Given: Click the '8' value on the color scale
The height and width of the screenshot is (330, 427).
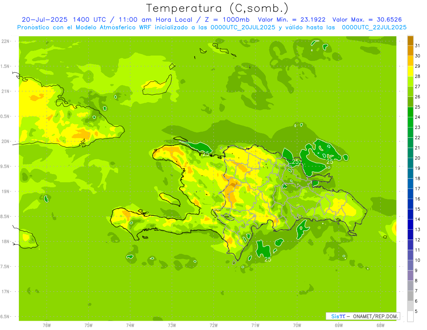Looking at the screenshot, I should 416,281.
